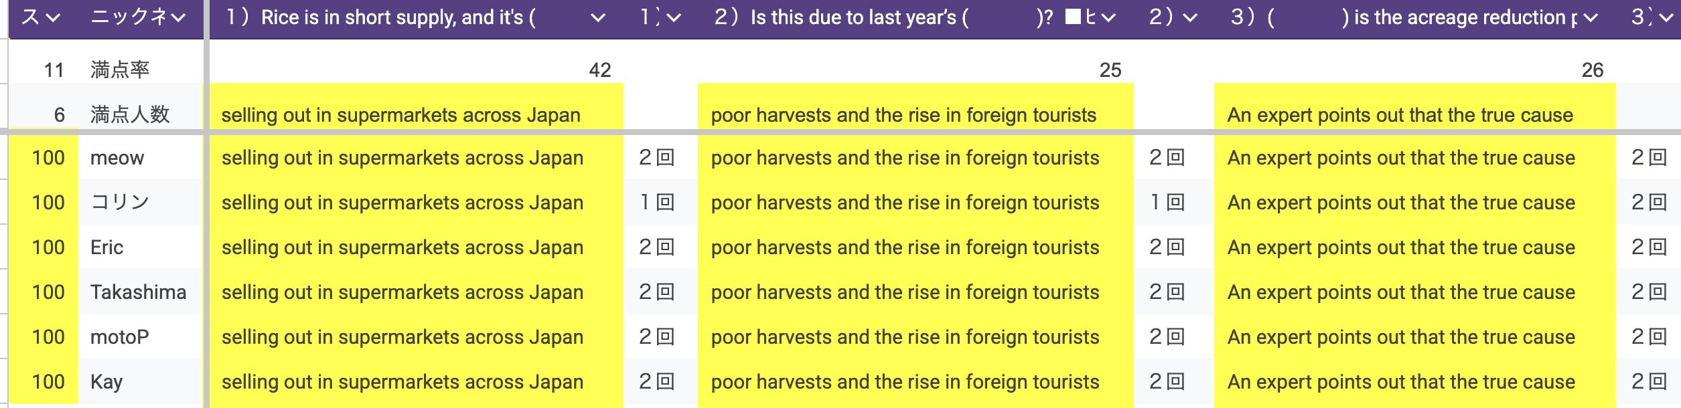1681x408 pixels.
Task: Open filter arrow on narrow "2)" count column
Action: 1189,18
